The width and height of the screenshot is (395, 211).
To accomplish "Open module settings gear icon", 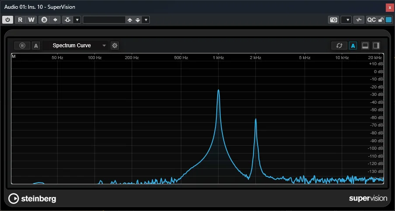I will click(115, 46).
